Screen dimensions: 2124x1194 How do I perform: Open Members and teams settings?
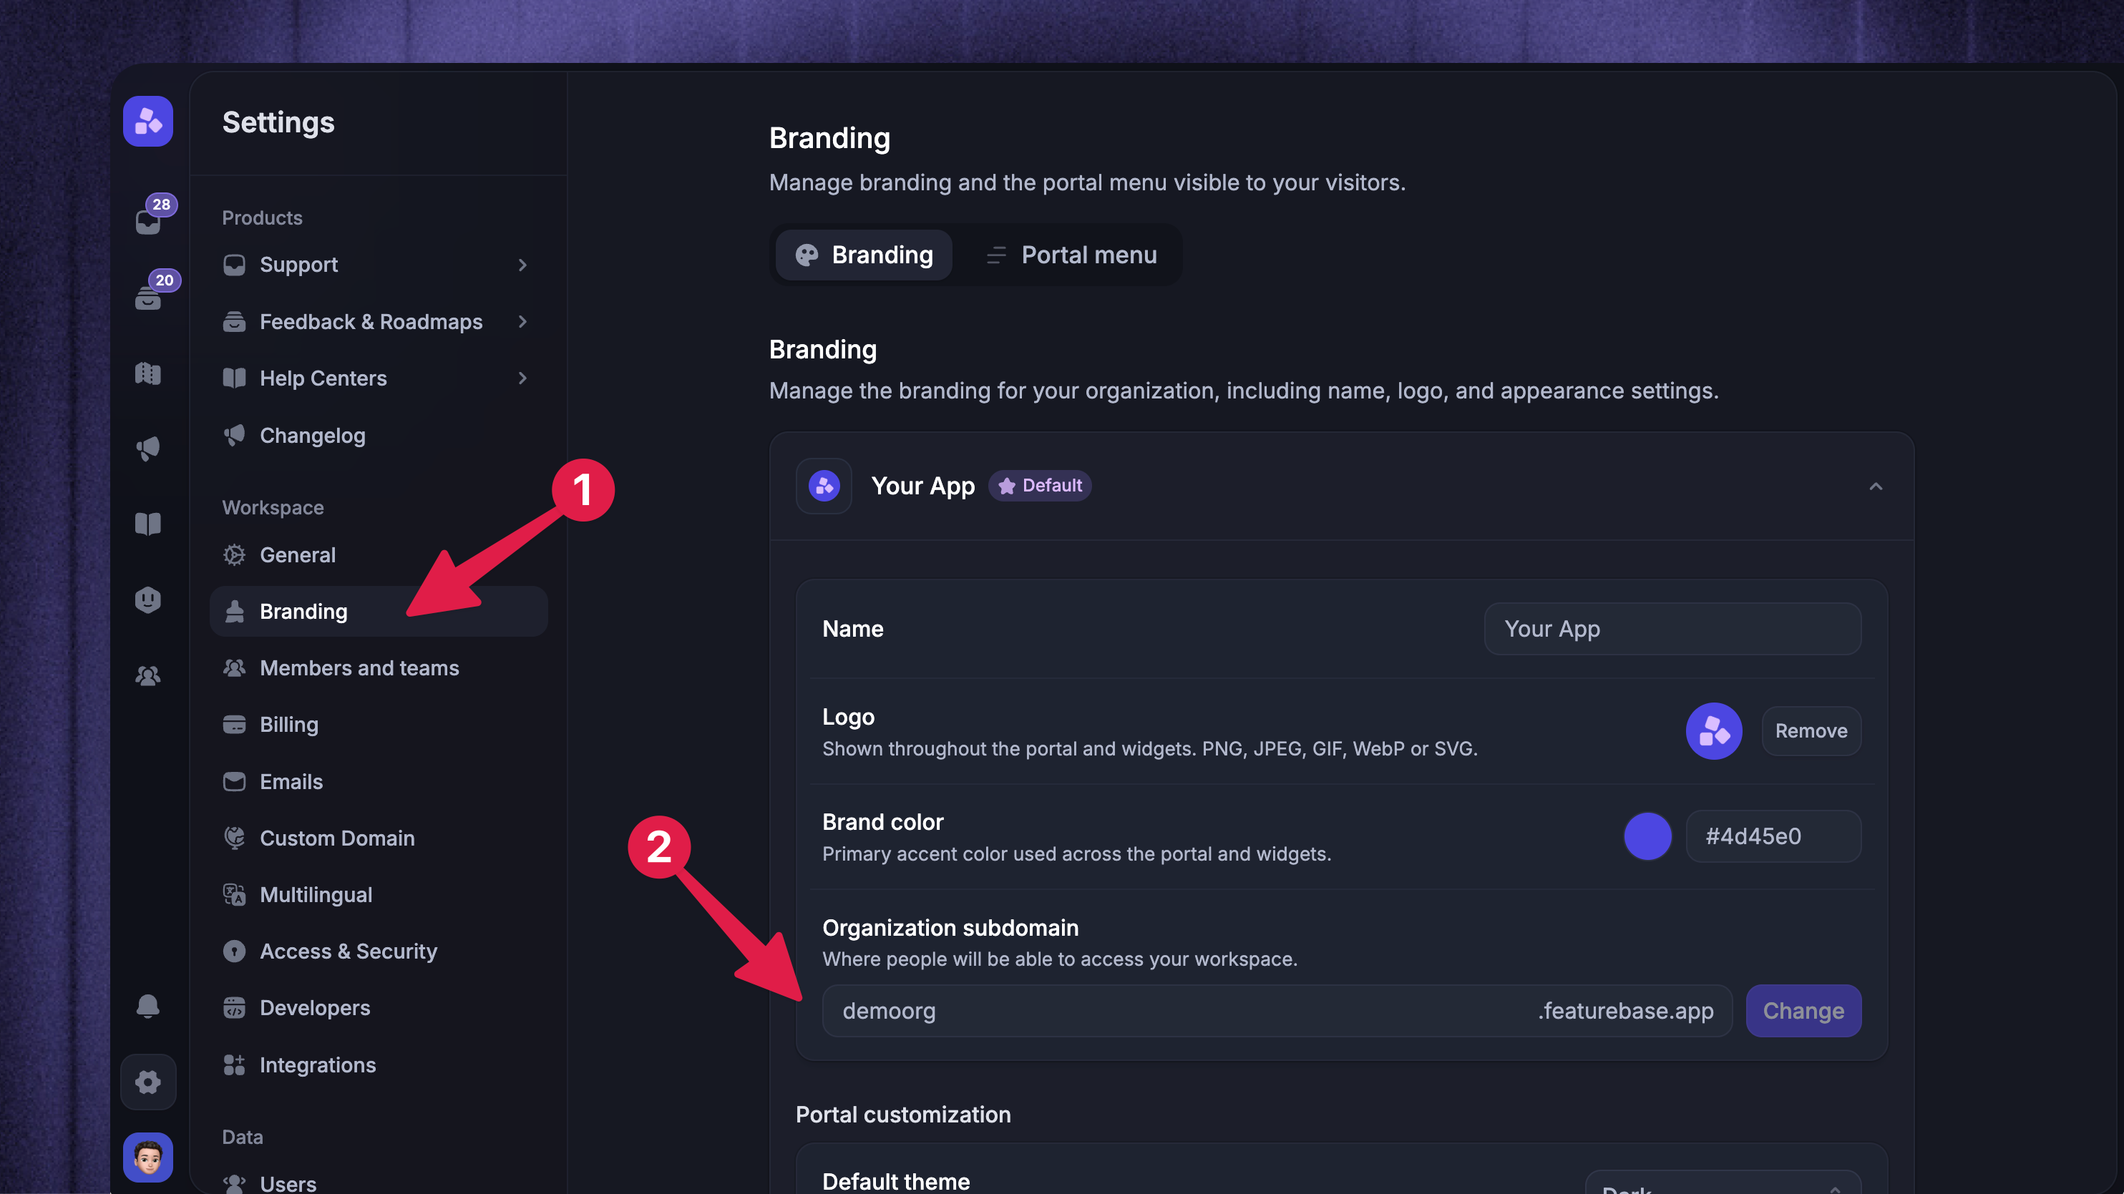point(379,668)
